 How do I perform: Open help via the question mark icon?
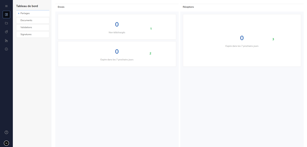point(6,132)
